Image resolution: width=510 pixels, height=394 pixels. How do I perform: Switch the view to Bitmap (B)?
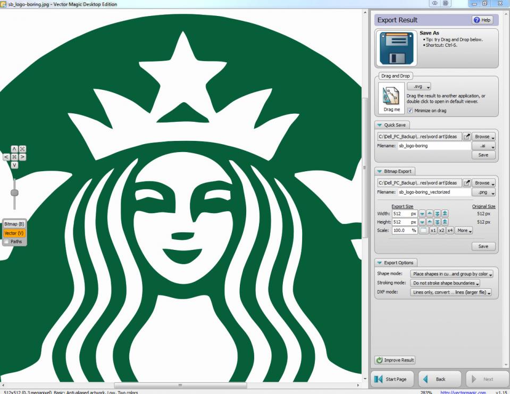coord(14,224)
